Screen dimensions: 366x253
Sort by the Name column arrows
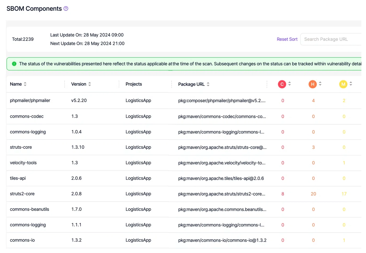[25, 84]
